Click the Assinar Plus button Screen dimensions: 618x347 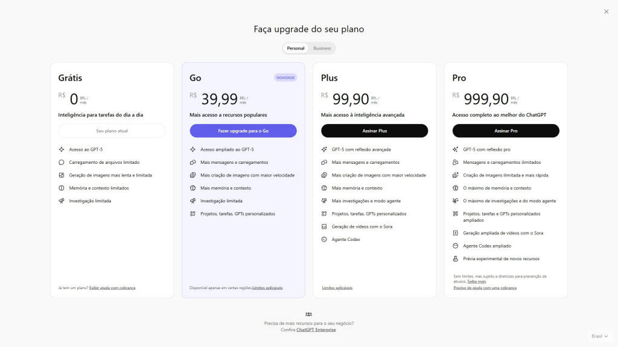click(374, 130)
